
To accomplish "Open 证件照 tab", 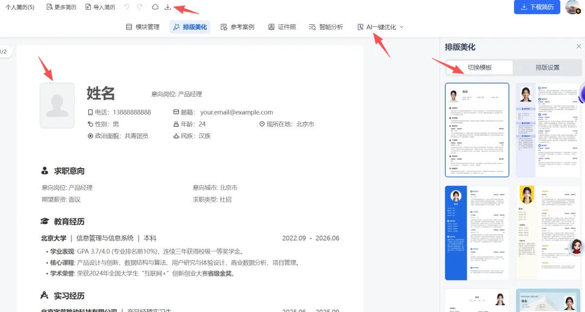I will point(282,27).
